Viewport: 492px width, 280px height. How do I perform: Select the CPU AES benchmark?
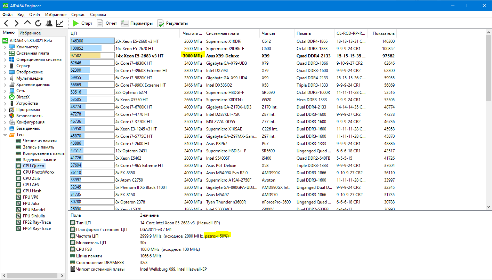[x=28, y=185]
